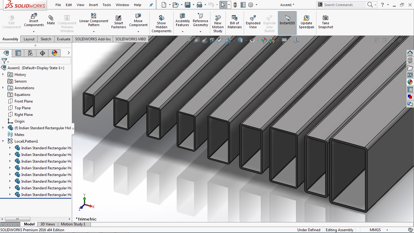Open the PropertyManager tab icon
The height and width of the screenshot is (233, 414).
(x=18, y=53)
